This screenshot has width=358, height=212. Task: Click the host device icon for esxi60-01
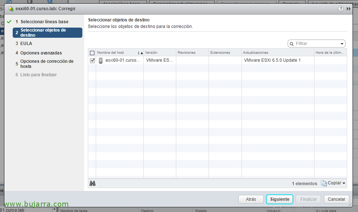point(101,60)
